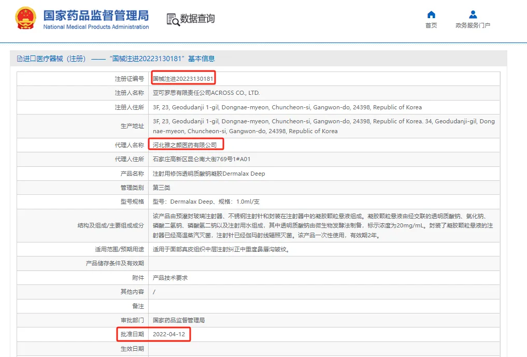The image size is (527, 357).
Task: Select structure composition description paragraph
Action: coord(323,225)
